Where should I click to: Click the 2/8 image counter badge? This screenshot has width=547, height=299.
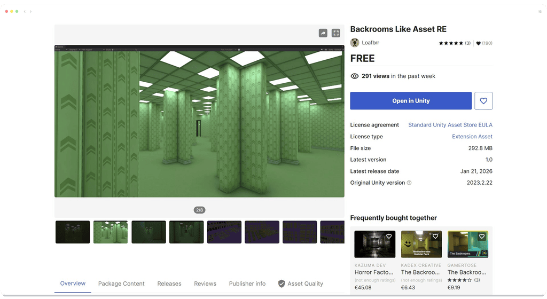[x=200, y=210]
